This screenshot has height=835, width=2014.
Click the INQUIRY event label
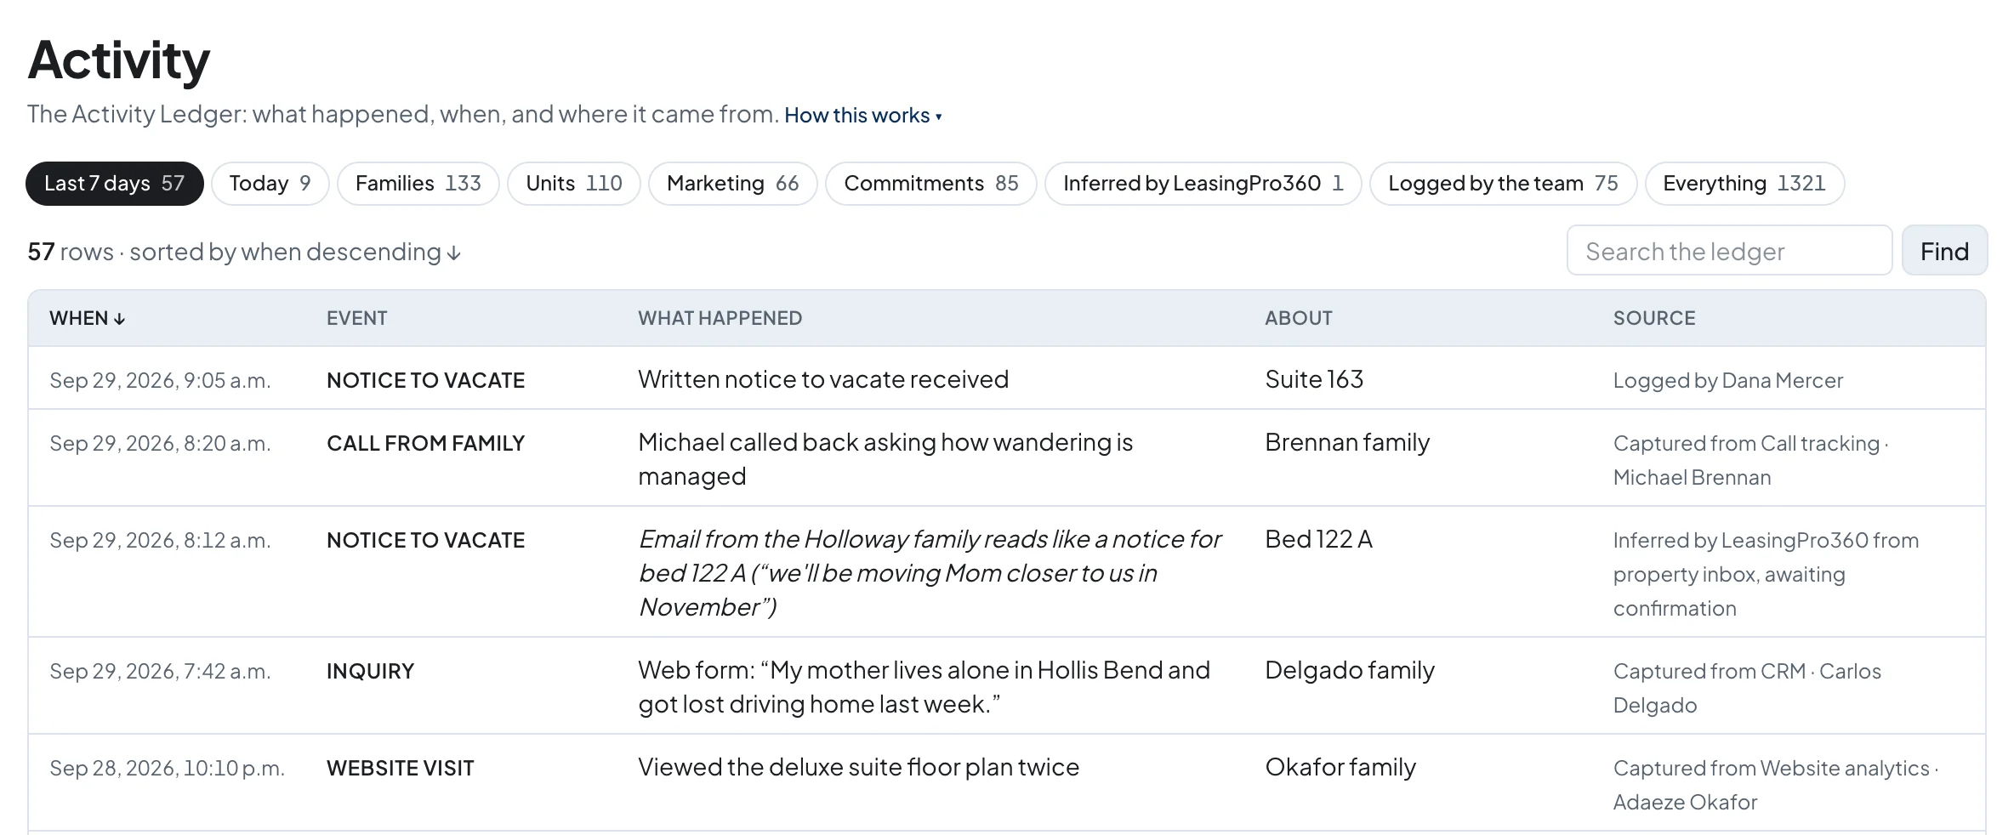370,672
